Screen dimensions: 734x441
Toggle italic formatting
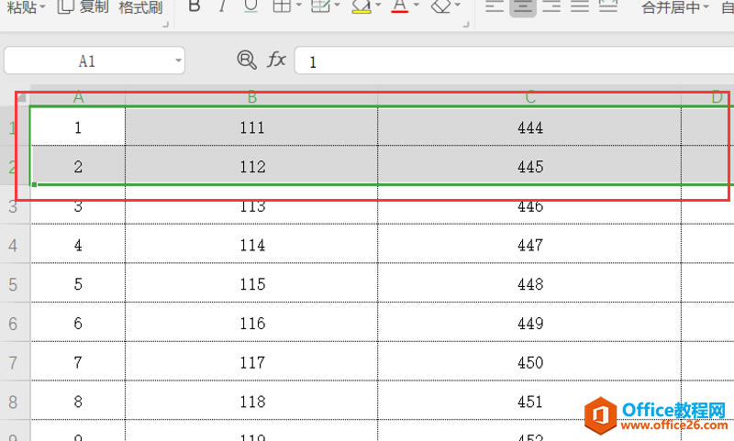pos(223,6)
